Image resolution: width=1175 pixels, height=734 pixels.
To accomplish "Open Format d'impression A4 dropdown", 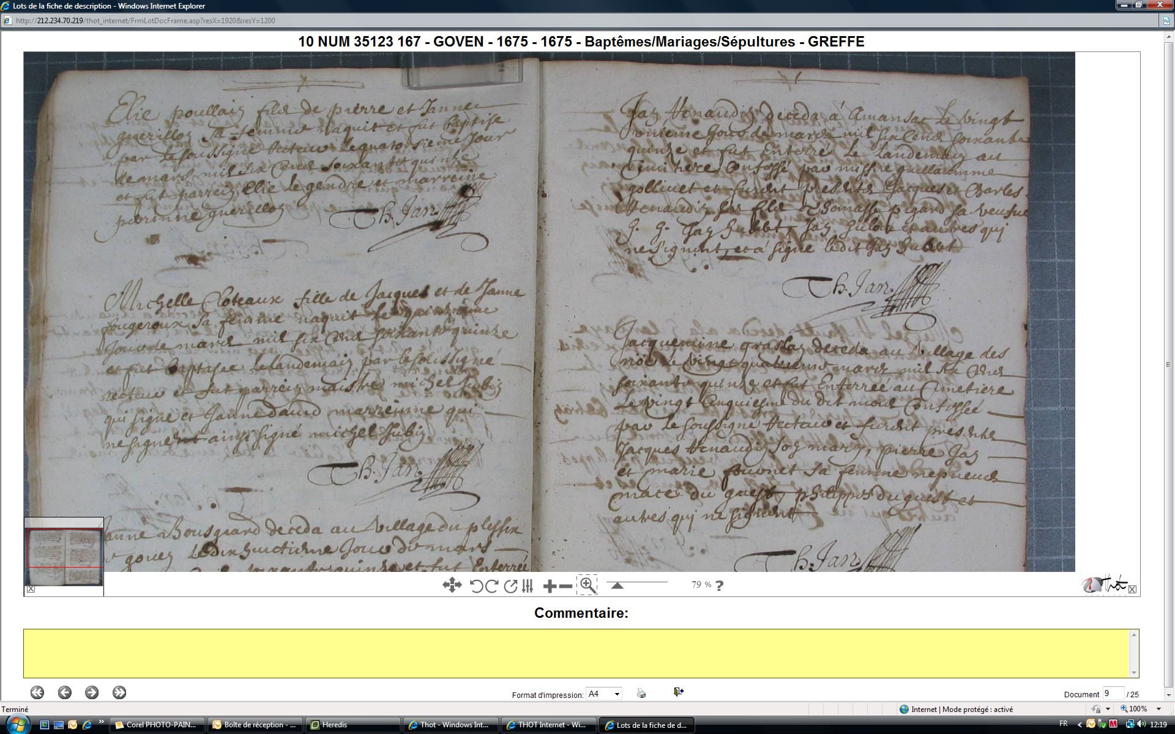I will click(x=617, y=694).
